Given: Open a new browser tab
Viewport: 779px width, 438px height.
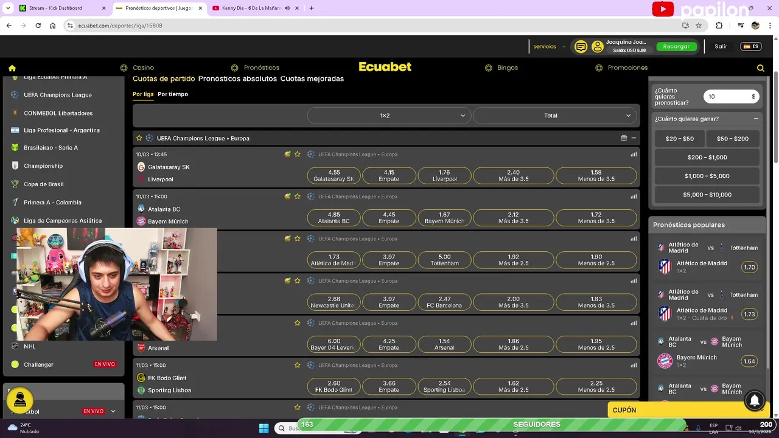Looking at the screenshot, I should 312,8.
